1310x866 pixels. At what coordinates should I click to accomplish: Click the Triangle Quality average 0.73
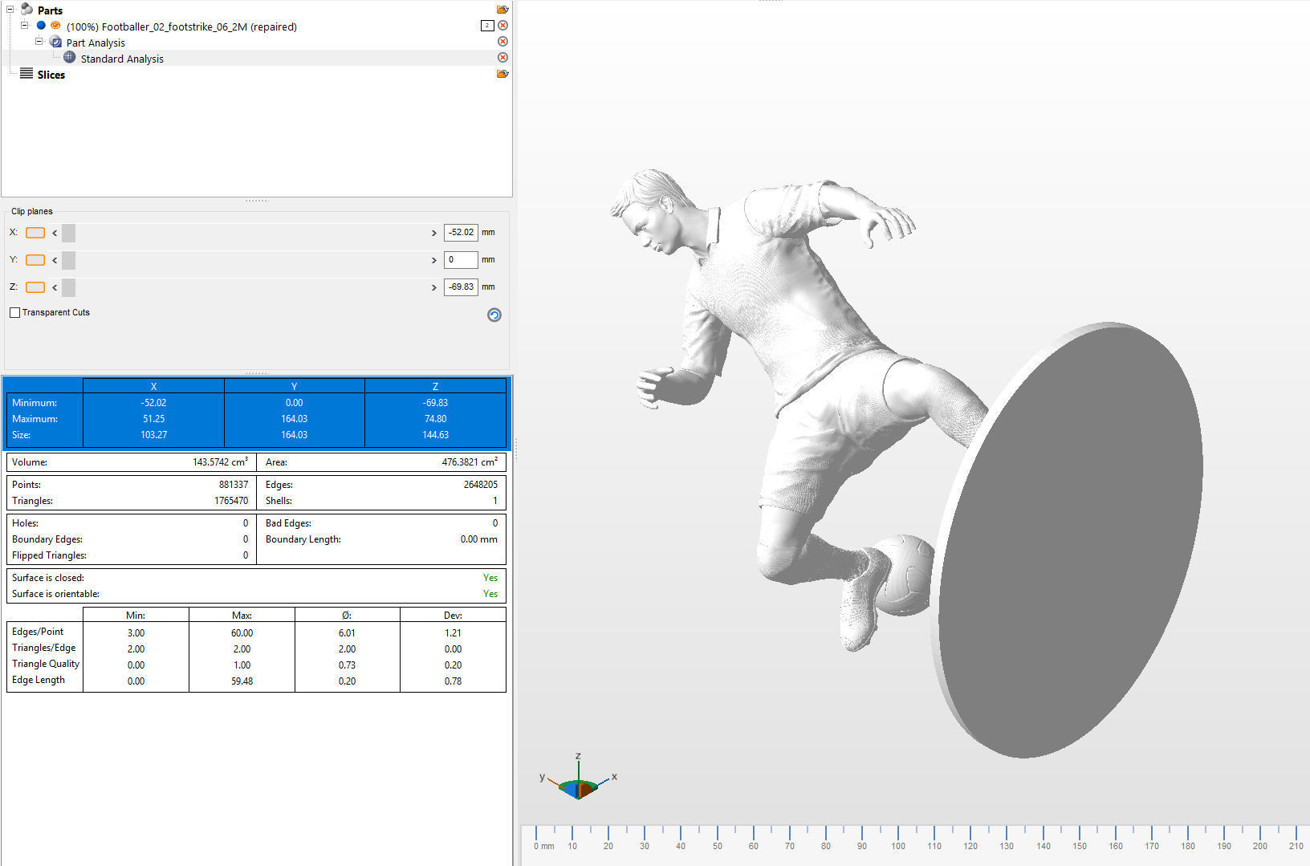347,665
